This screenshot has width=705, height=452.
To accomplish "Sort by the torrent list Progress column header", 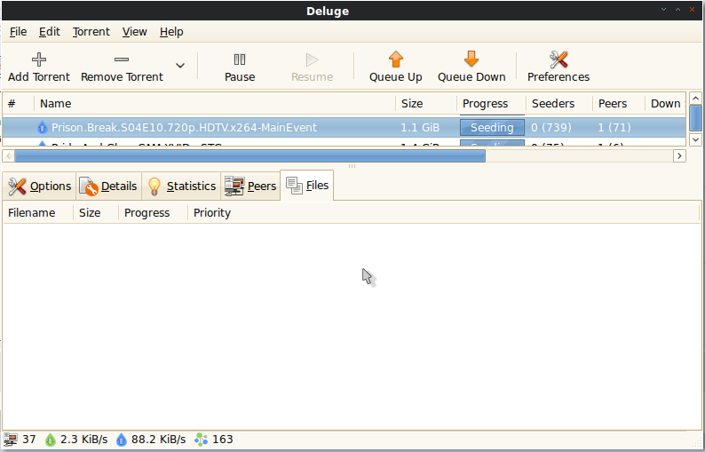I will pos(491,104).
